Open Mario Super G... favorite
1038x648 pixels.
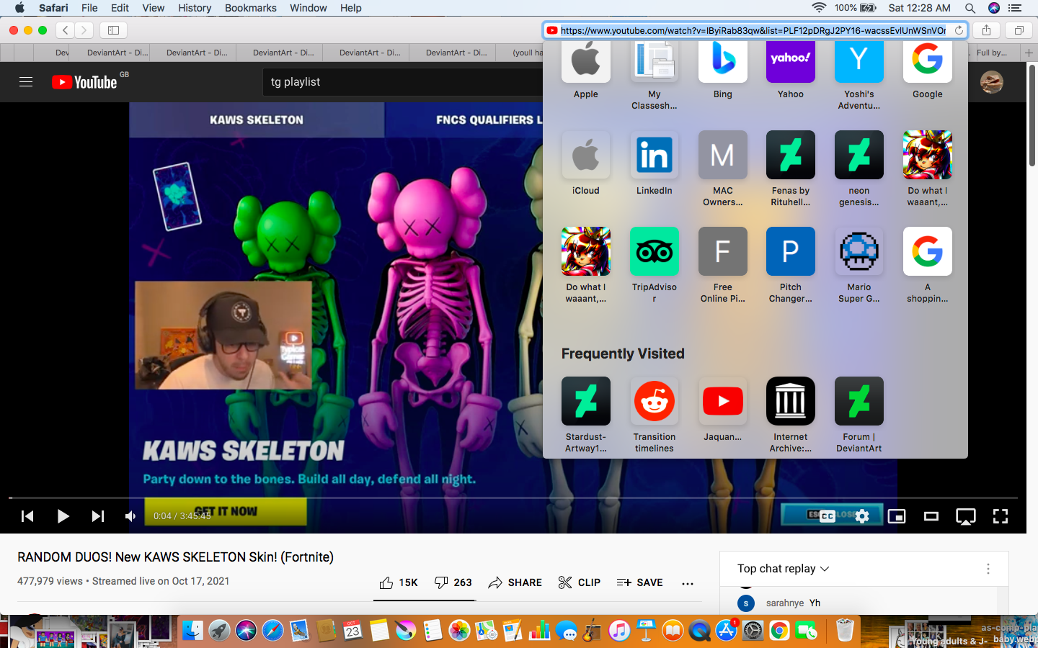859,251
